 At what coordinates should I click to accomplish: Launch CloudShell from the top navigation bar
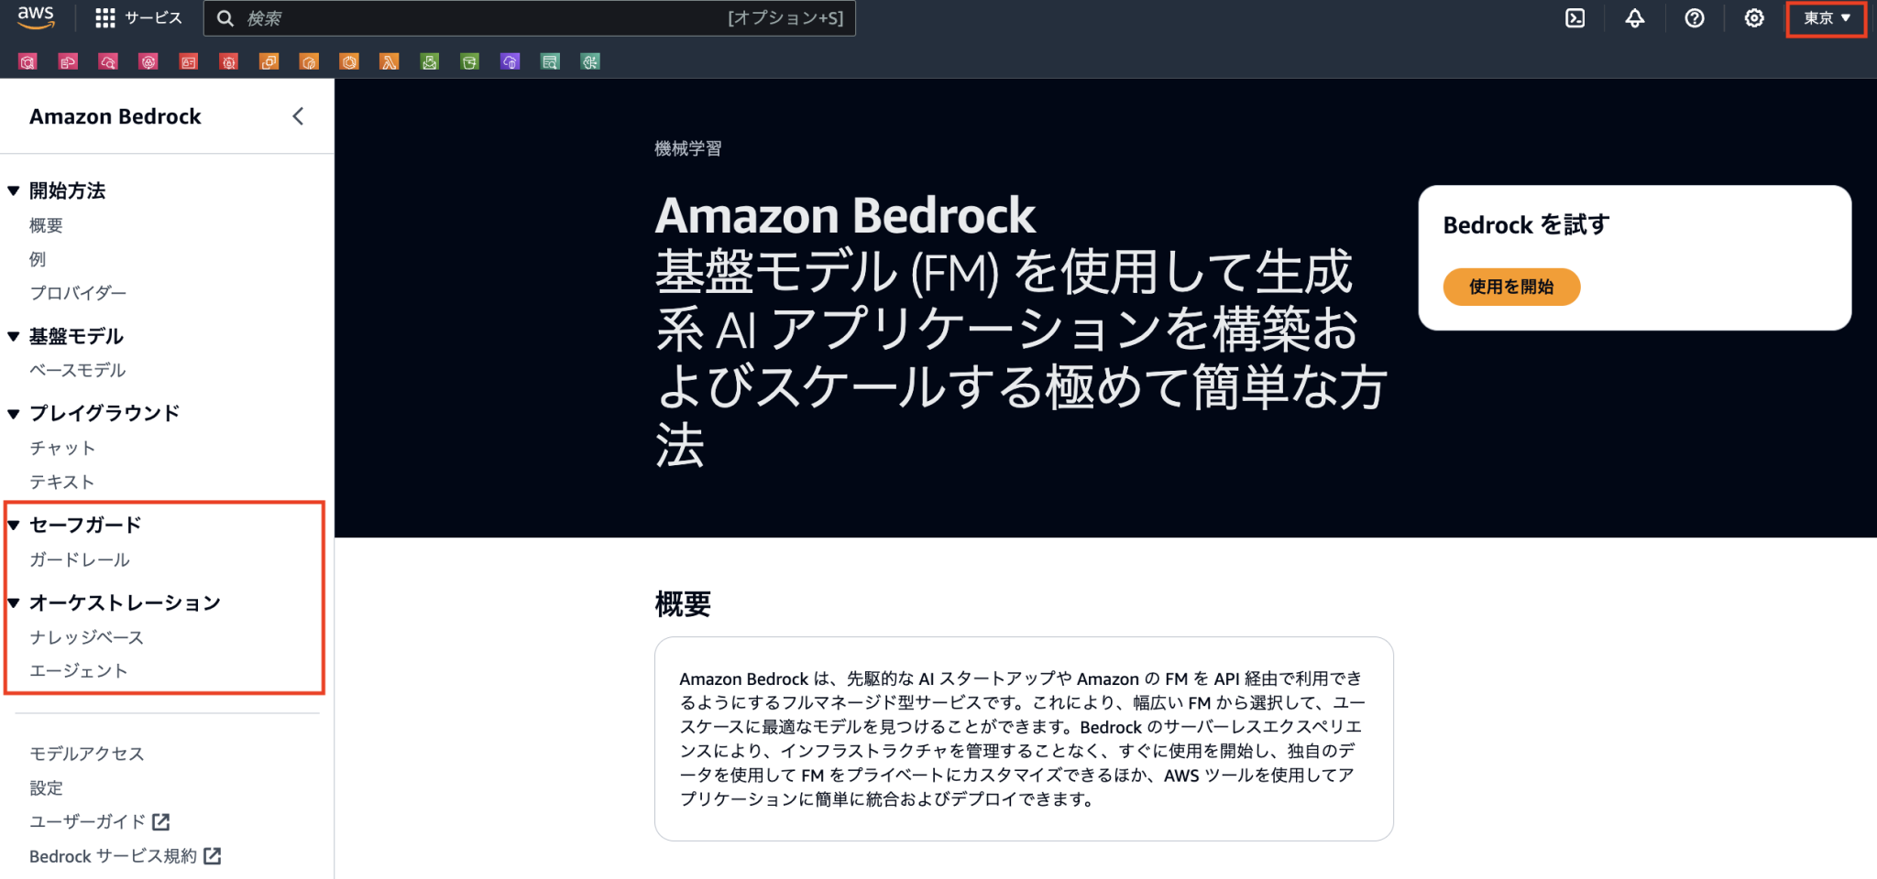(x=1575, y=18)
